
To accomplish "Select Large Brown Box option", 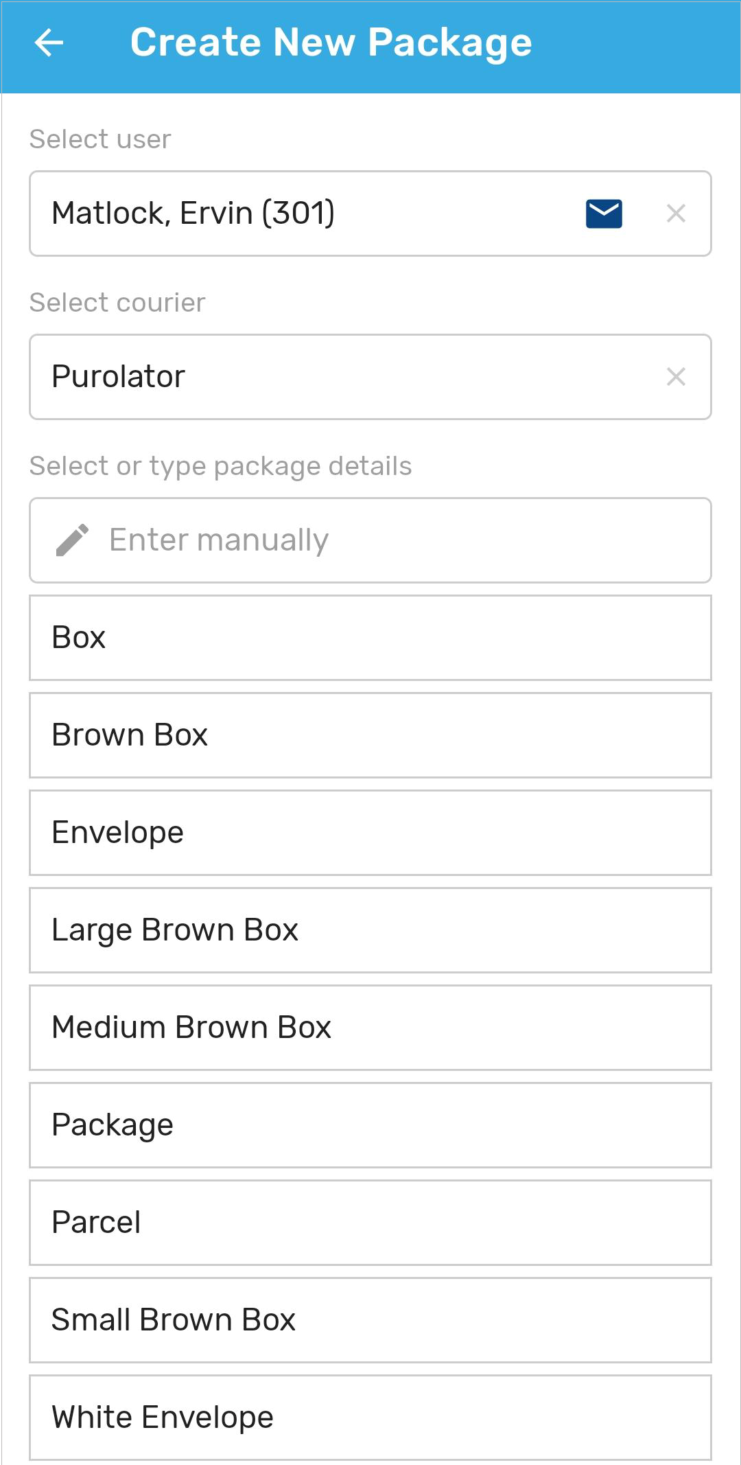I will pos(370,930).
